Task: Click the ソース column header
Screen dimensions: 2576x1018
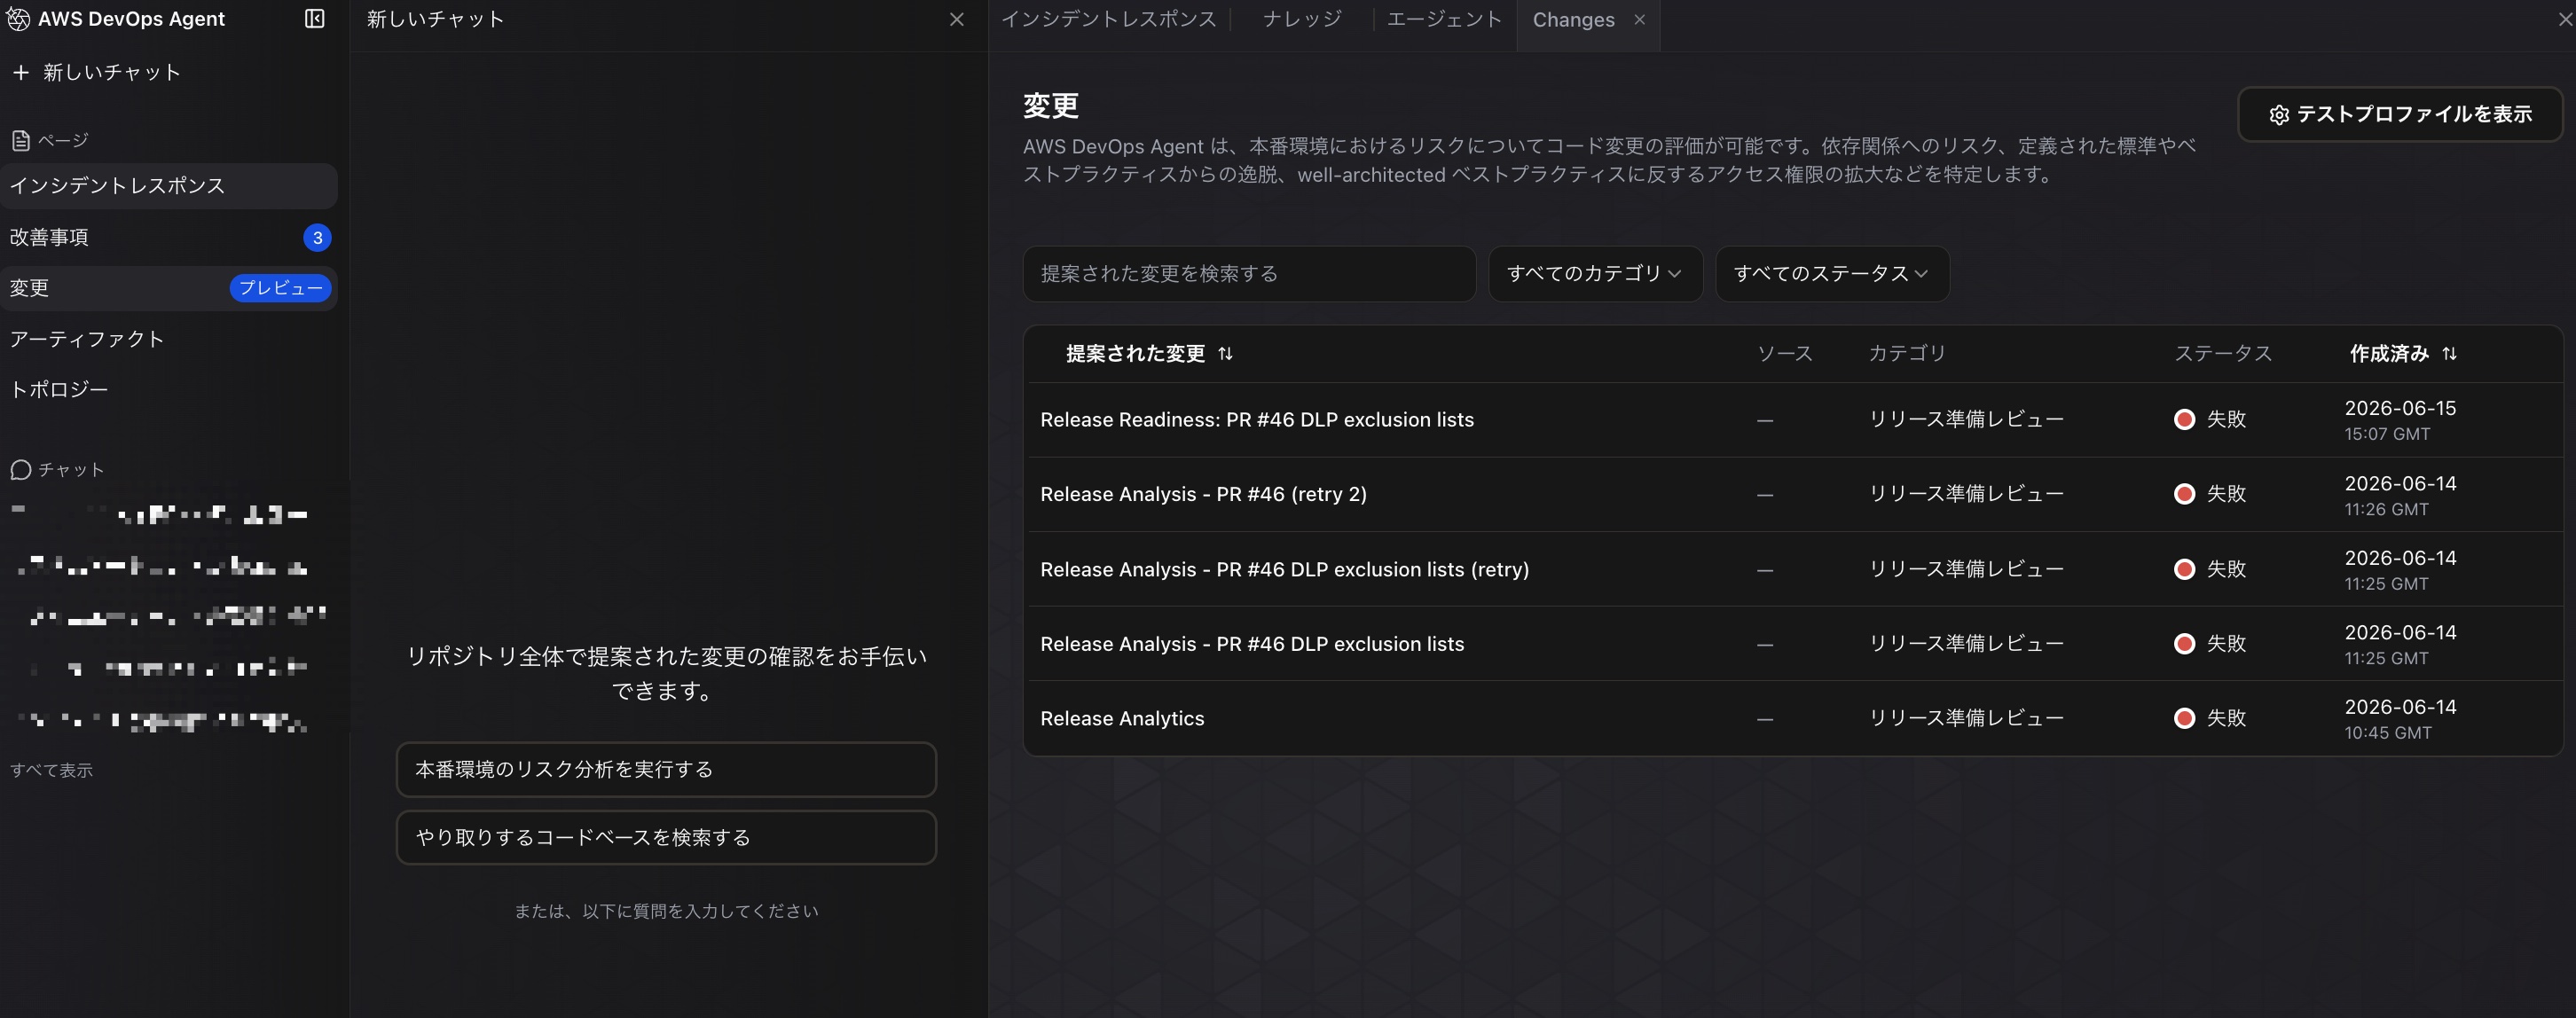Action: pos(1785,354)
